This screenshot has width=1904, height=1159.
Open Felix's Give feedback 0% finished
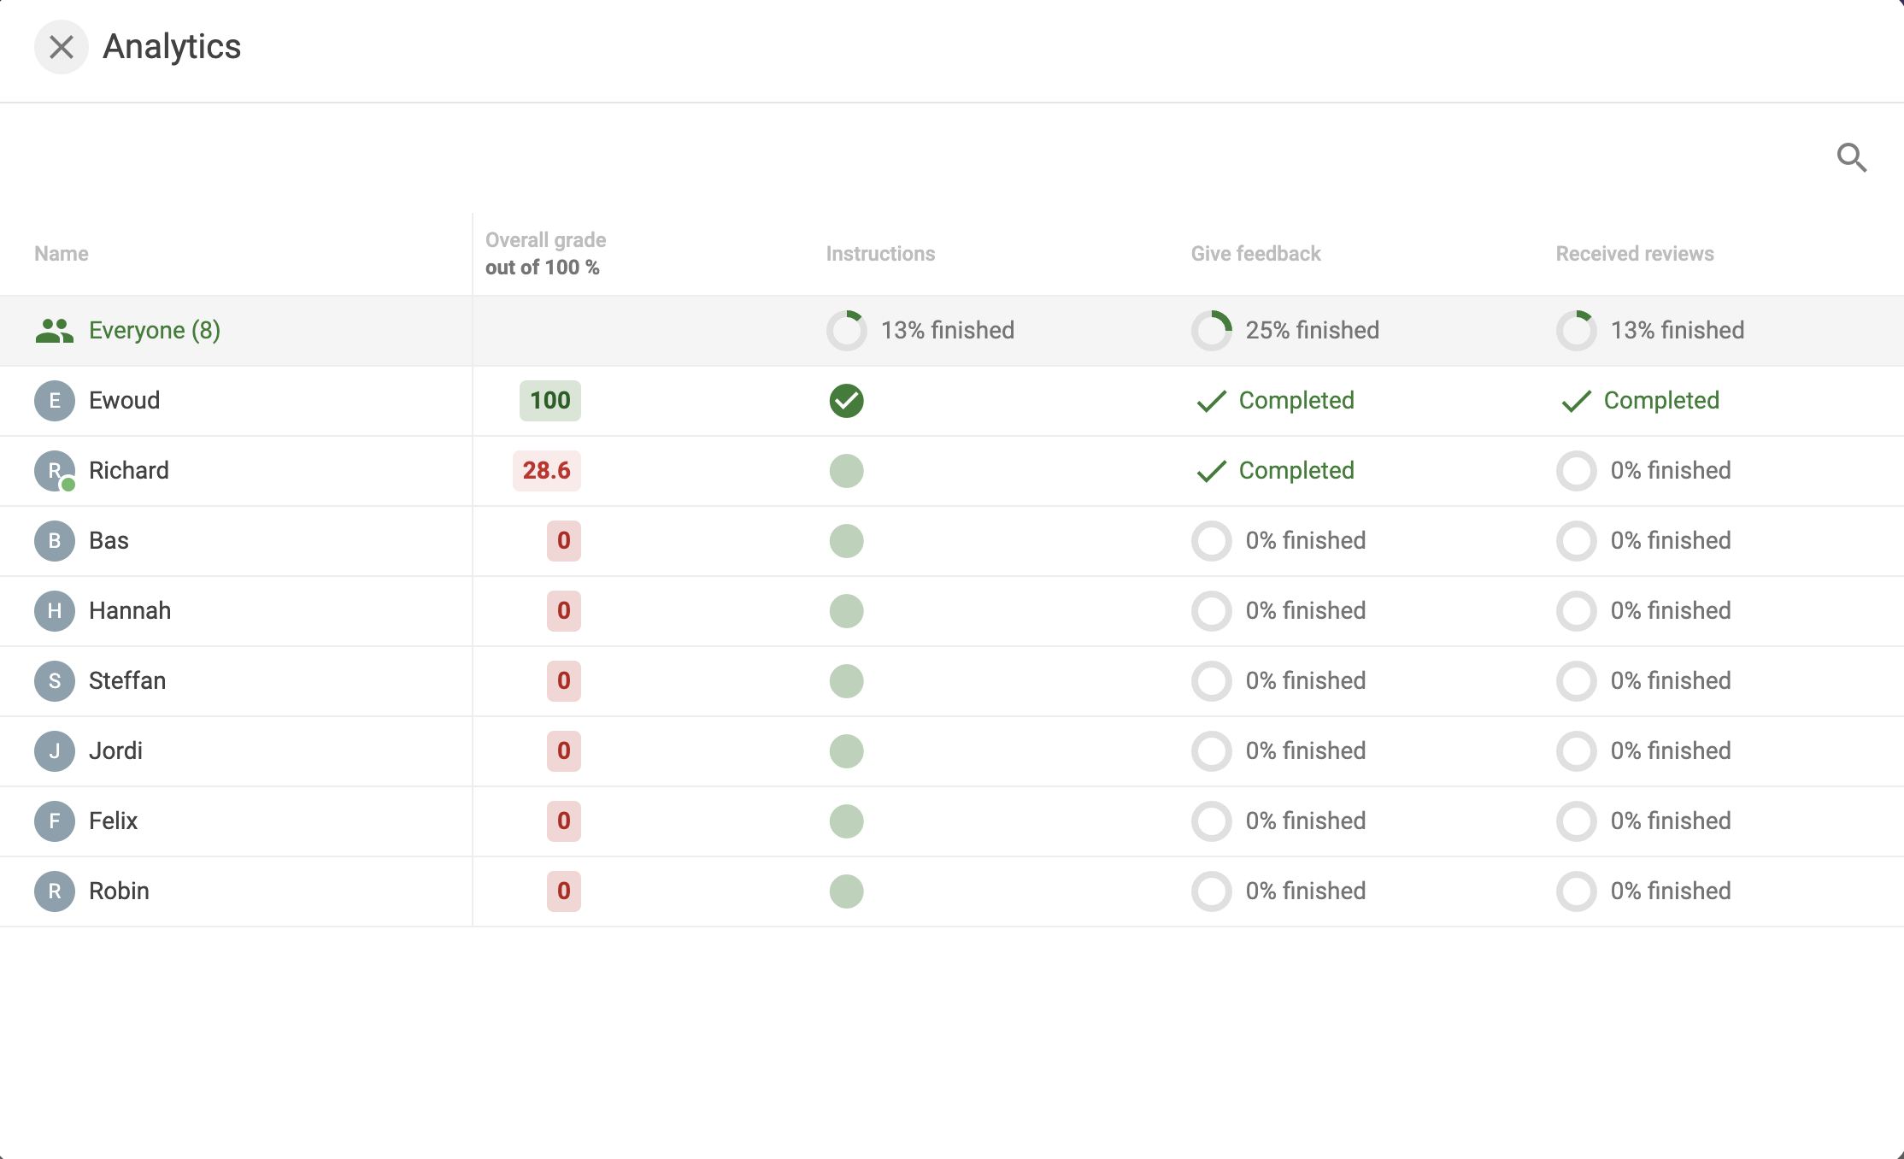click(x=1278, y=821)
